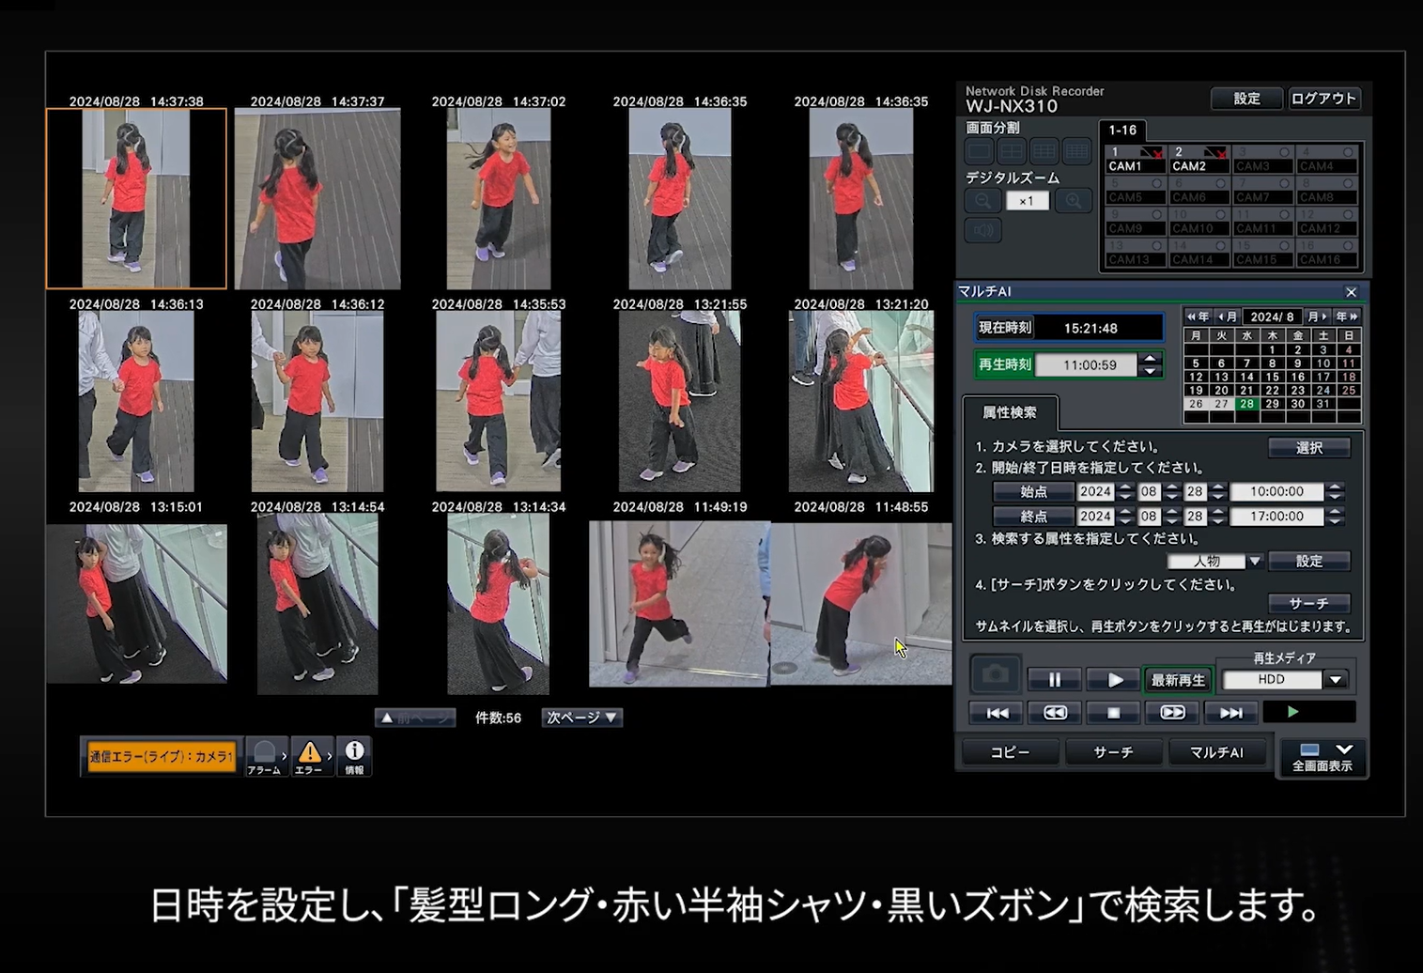Open the アラーム alarm status icon
The image size is (1423, 973).
tap(266, 756)
